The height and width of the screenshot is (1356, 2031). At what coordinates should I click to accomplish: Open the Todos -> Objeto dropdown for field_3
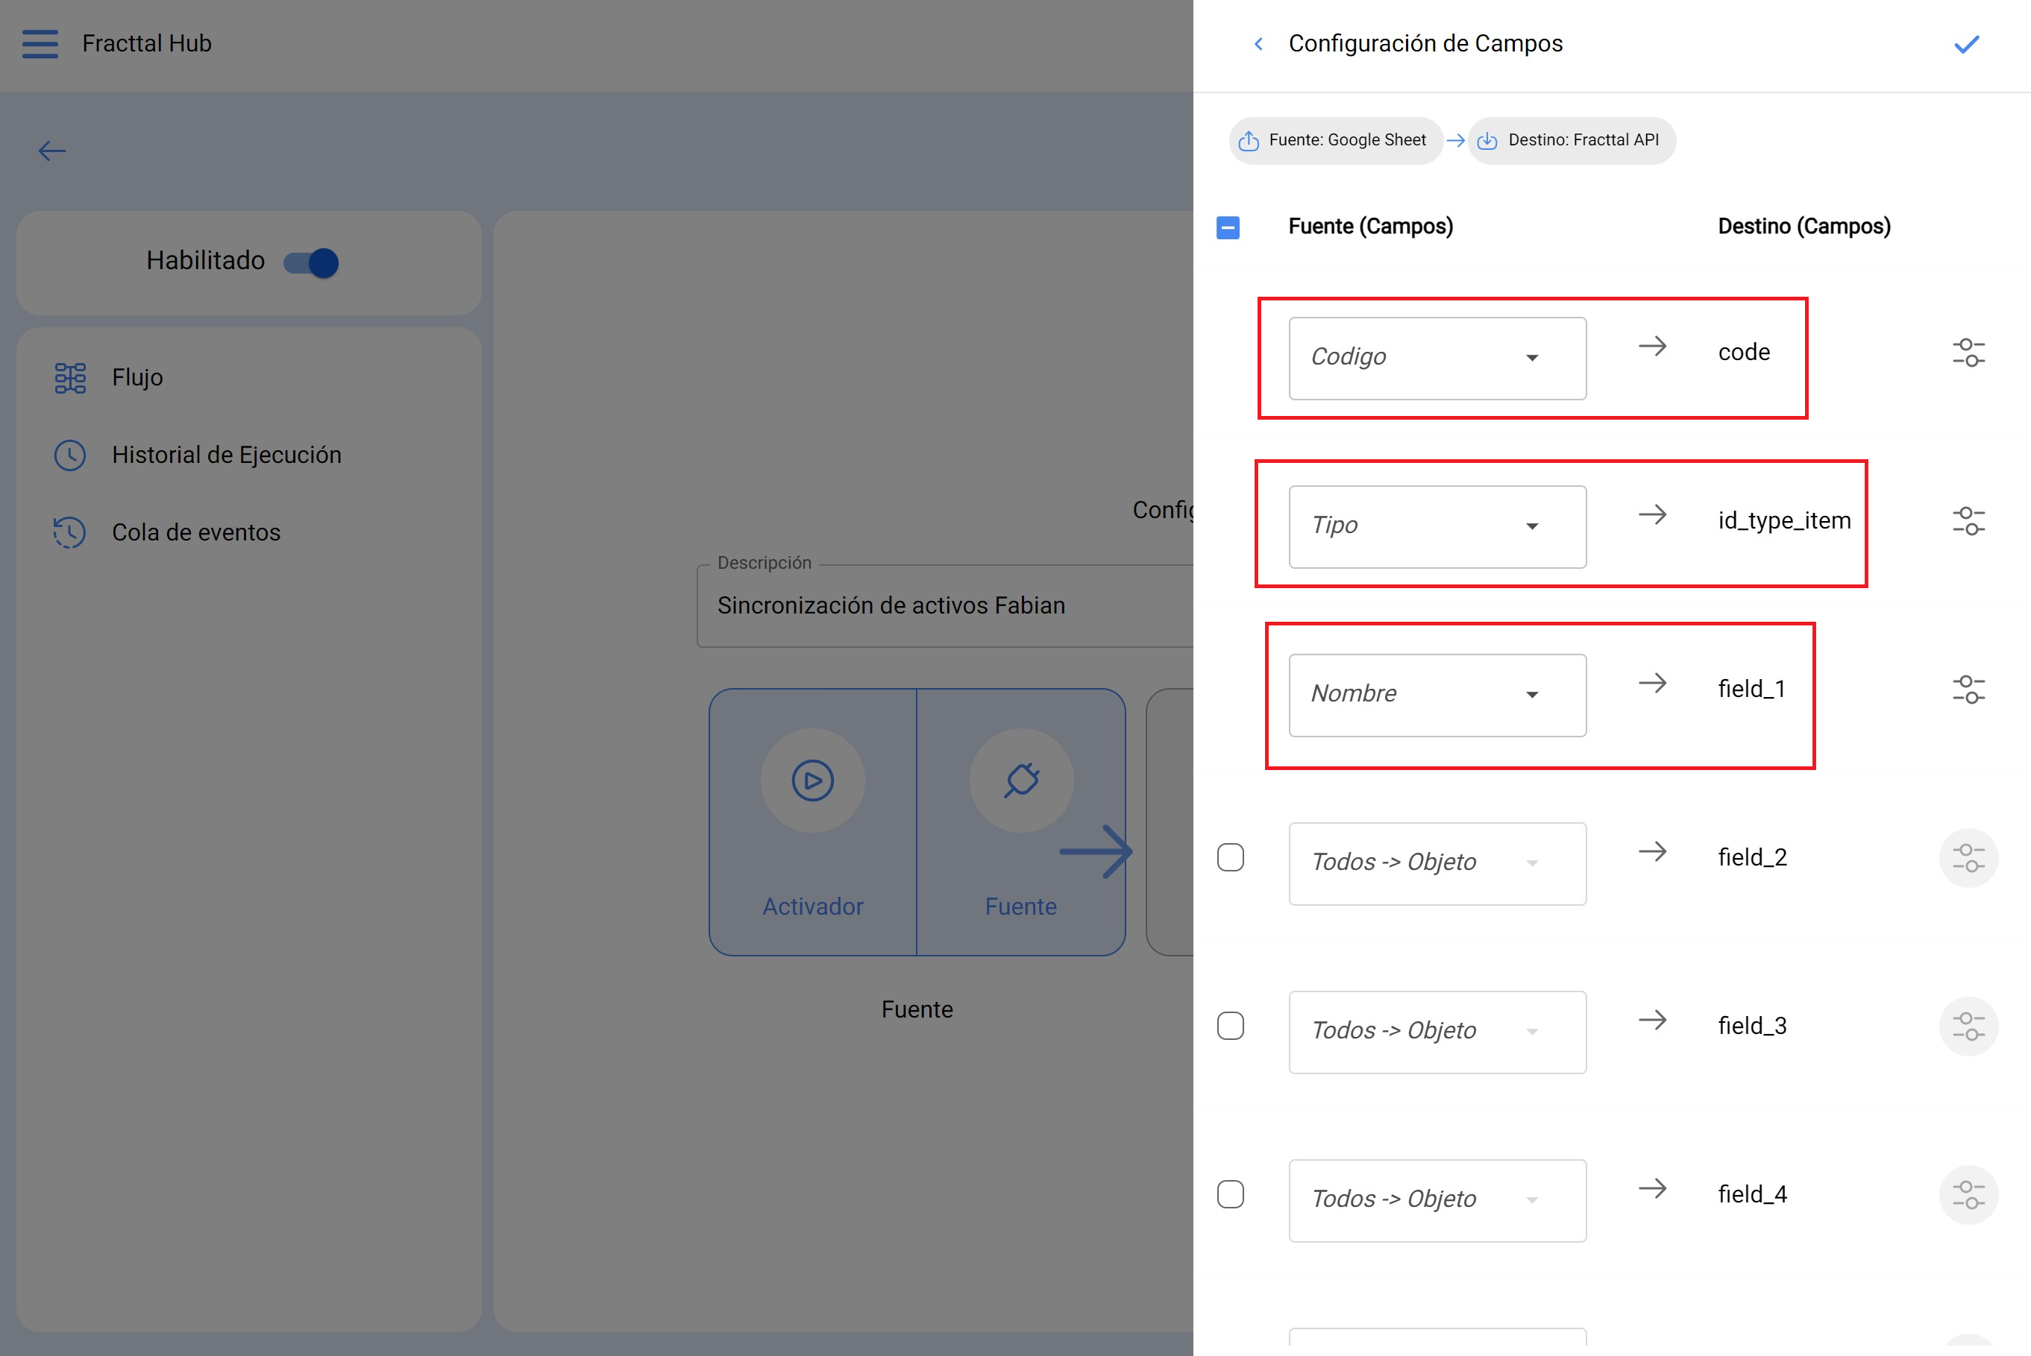pos(1437,1032)
